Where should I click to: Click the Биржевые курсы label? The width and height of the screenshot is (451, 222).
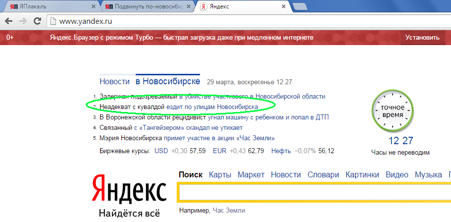coord(125,151)
